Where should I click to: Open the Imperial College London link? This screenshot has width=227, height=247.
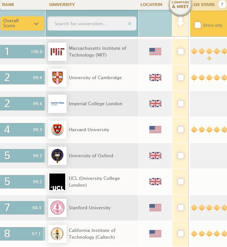pos(95,103)
